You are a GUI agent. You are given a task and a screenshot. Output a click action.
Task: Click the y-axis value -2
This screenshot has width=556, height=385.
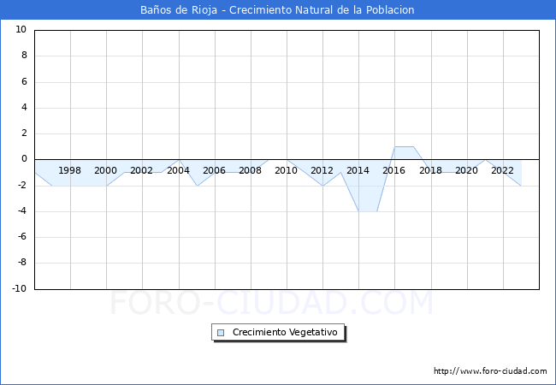click(22, 185)
